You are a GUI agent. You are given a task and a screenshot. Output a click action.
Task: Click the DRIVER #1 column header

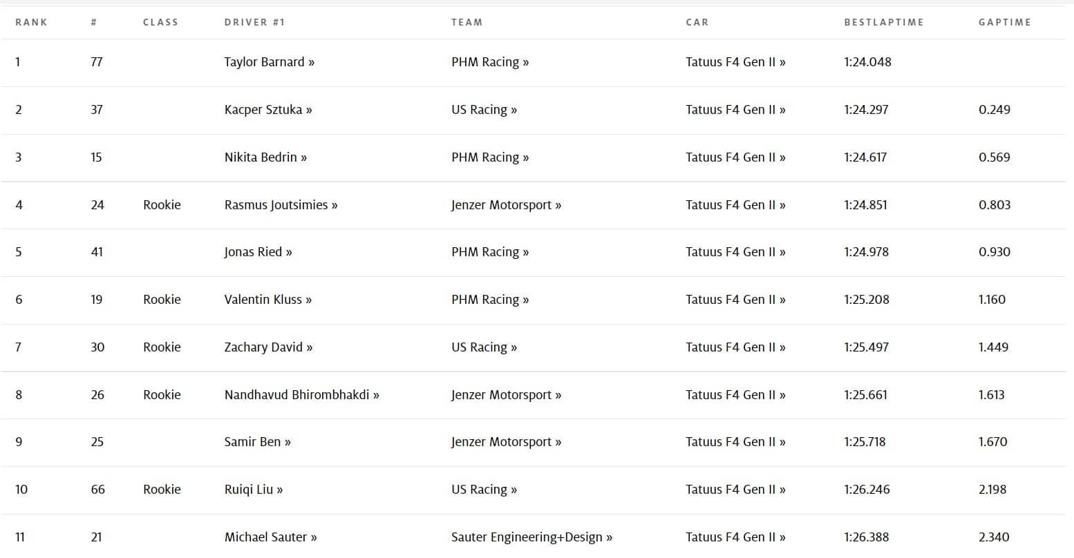click(x=254, y=22)
